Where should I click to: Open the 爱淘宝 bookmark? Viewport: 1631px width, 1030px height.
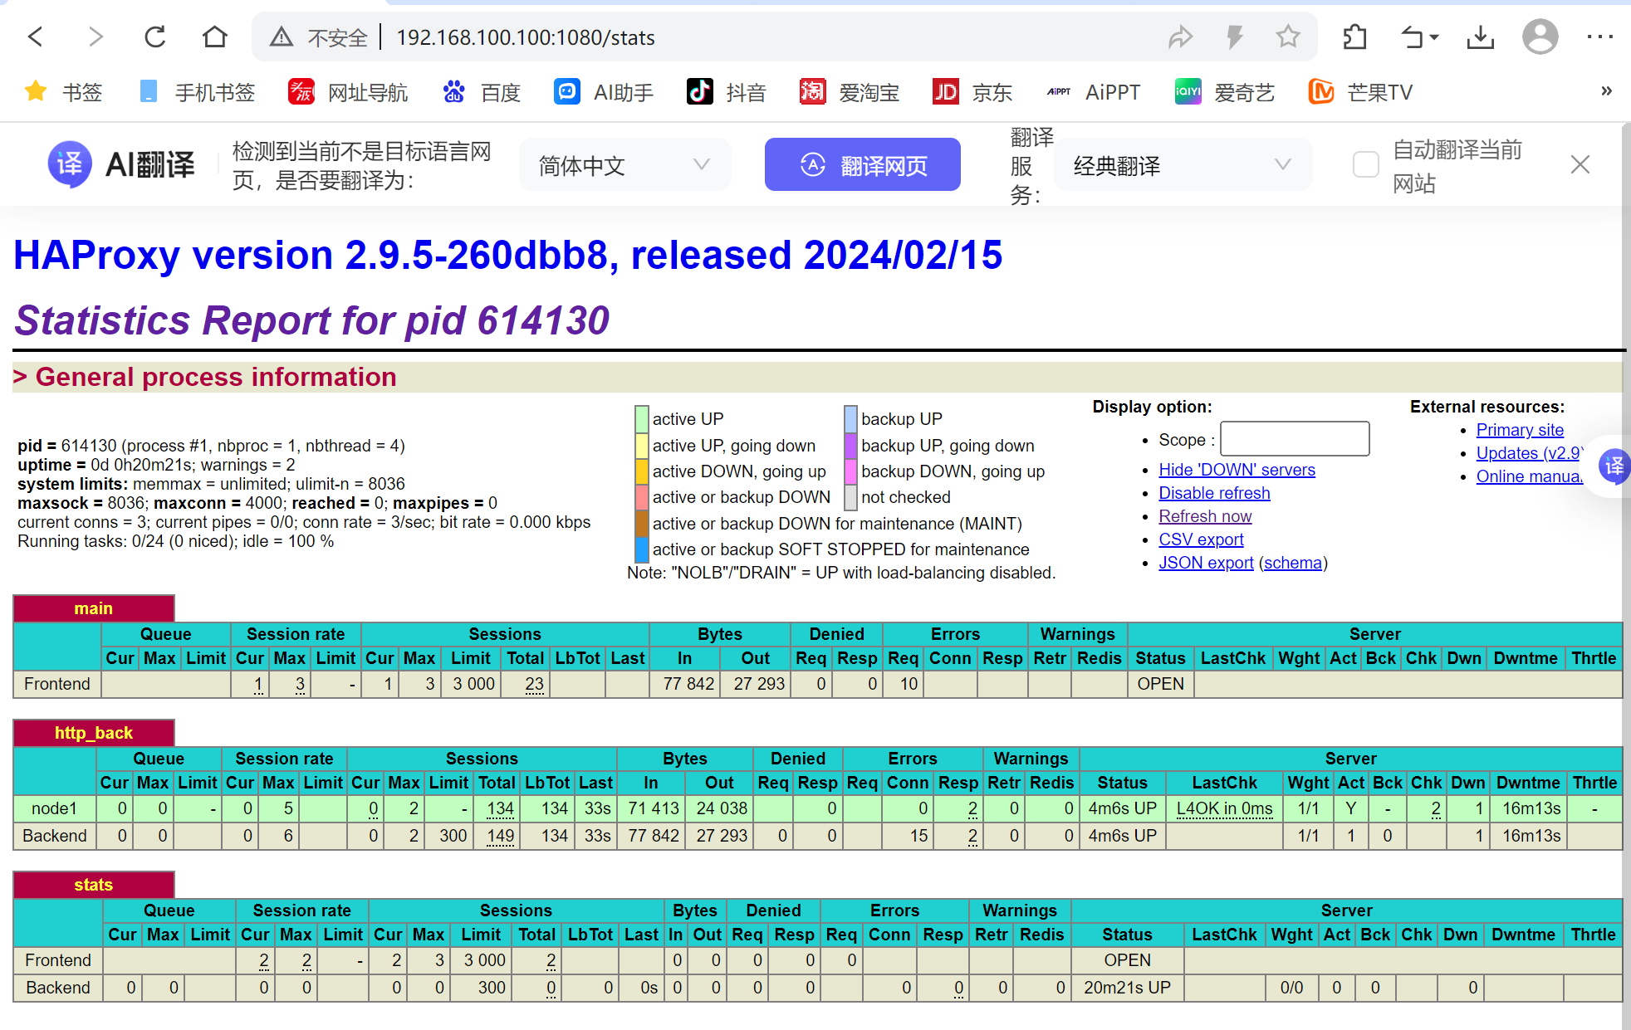850,92
